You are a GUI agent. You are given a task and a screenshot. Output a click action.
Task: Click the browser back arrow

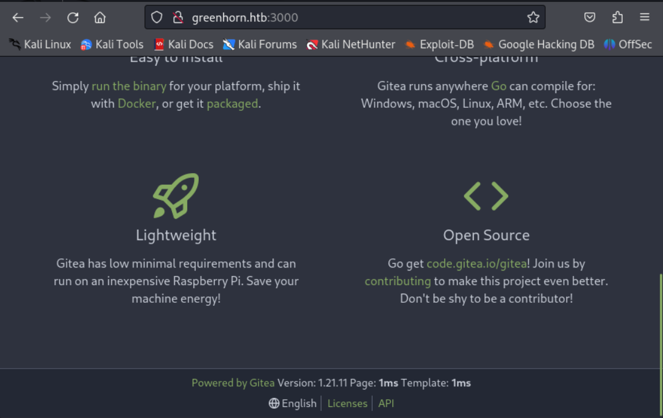(18, 18)
